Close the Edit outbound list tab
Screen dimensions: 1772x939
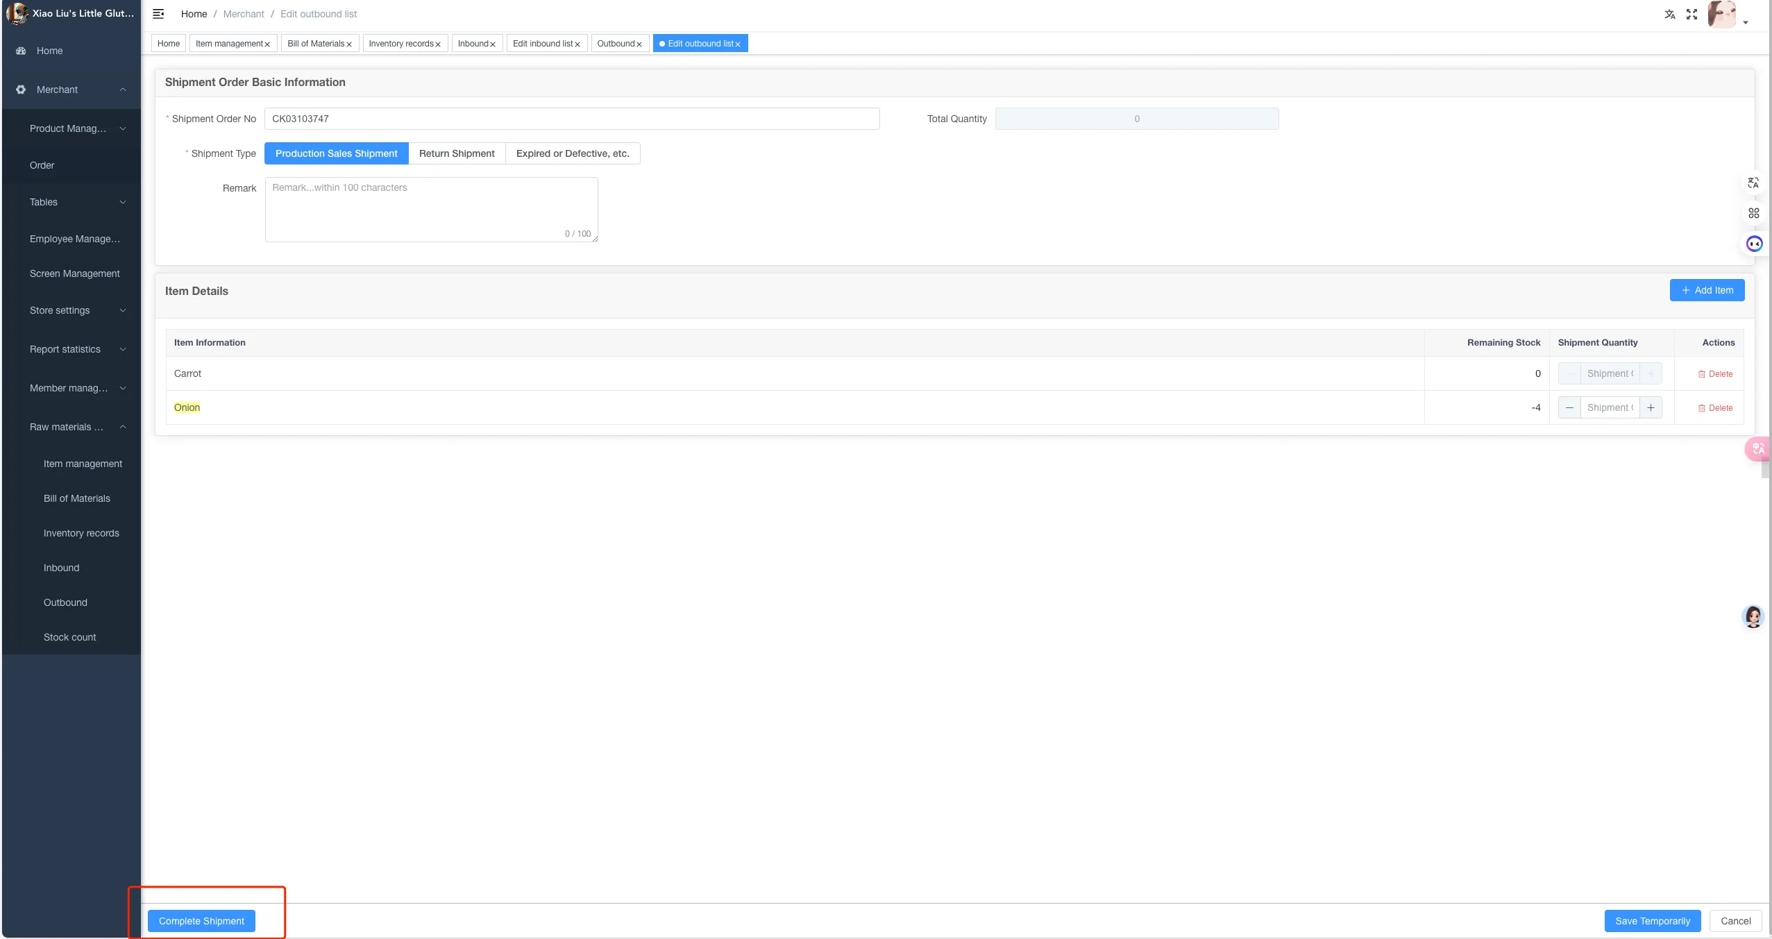tap(738, 44)
